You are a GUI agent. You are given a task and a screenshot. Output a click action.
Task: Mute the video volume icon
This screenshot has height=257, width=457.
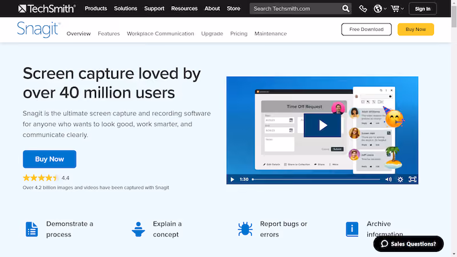pos(388,179)
